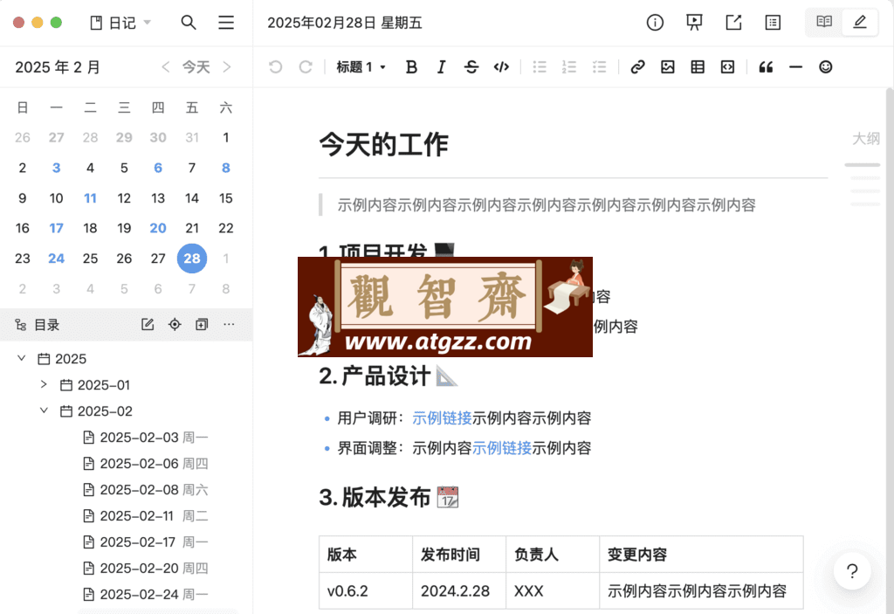Toggle the outline list panel icon
Viewport: 894px width, 614px height.
click(x=773, y=22)
